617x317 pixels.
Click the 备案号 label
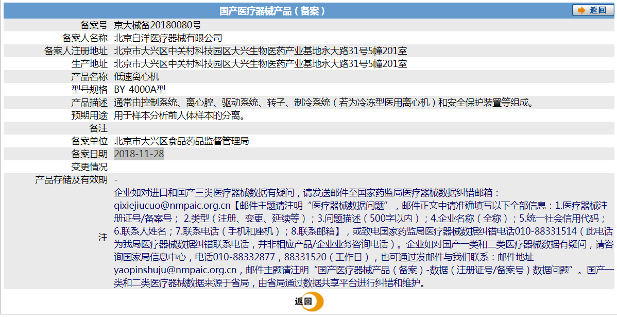94,25
